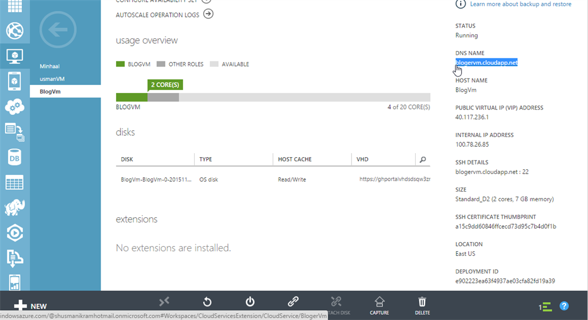
Task: Search disks with the magnifier icon
Action: (x=423, y=159)
